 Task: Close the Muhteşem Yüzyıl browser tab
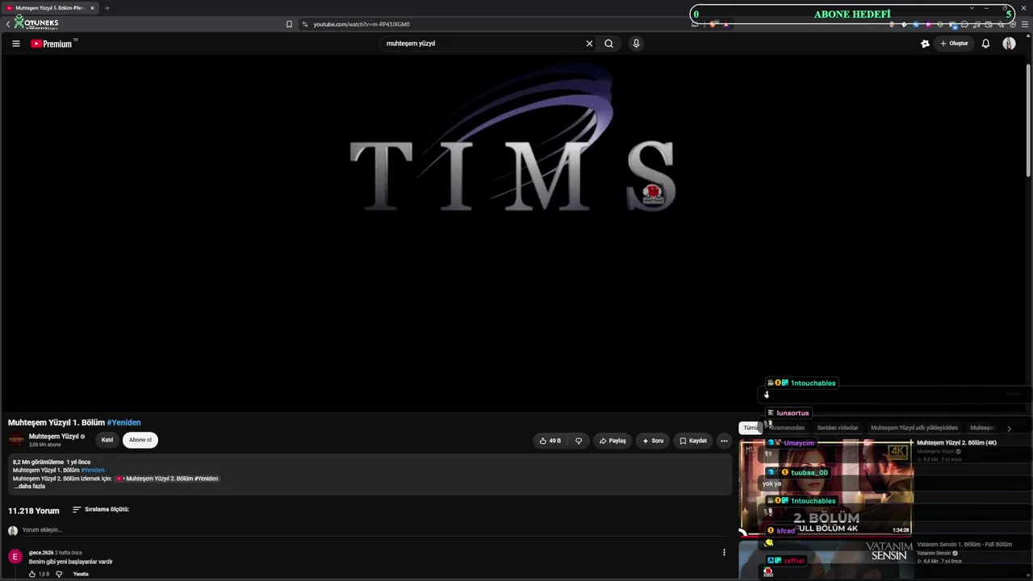(92, 8)
